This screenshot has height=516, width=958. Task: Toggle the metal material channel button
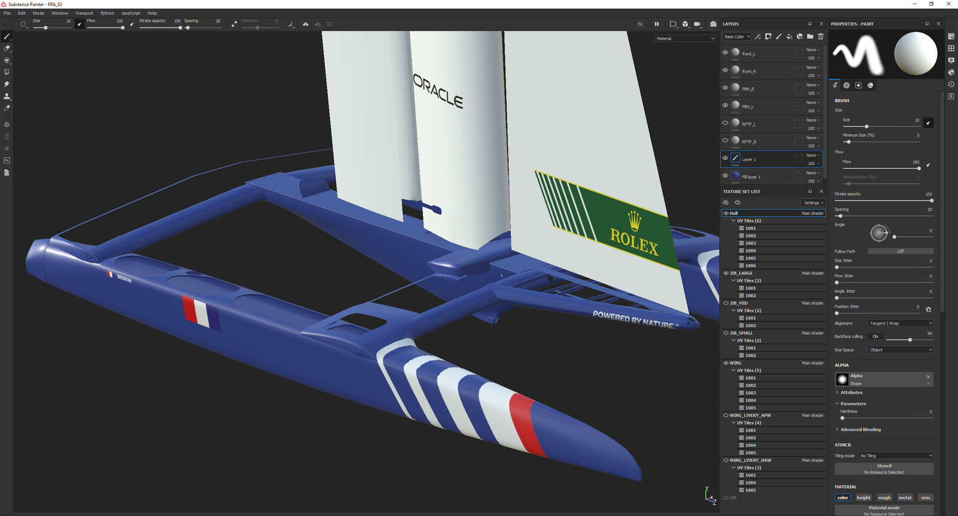coord(905,497)
